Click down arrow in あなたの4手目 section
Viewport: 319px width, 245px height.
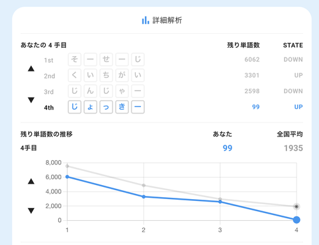point(31,100)
